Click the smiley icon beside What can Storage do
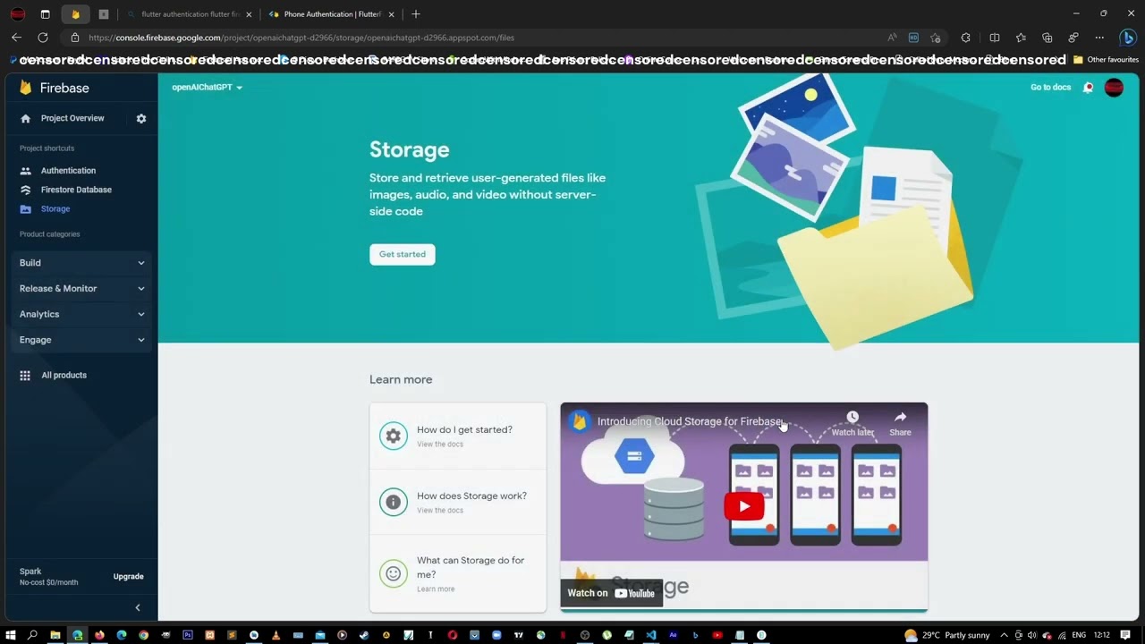 tap(394, 573)
